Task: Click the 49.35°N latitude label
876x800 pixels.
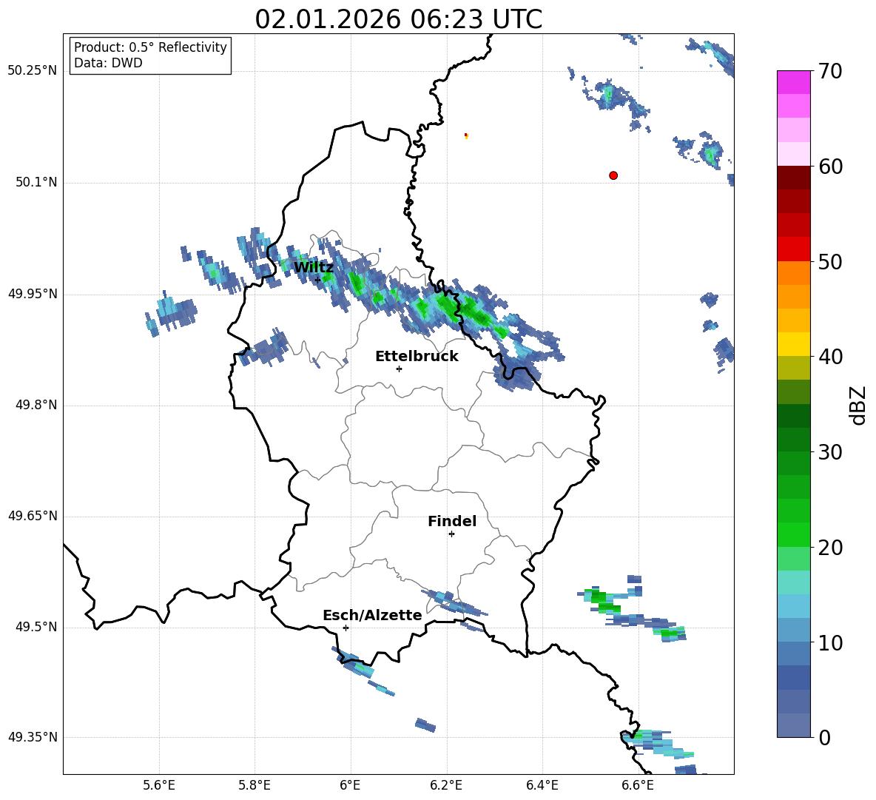Action: coord(33,737)
